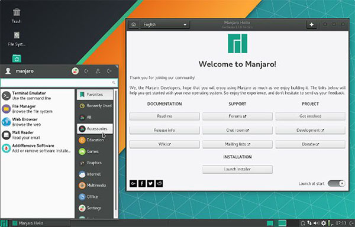
Task: Launch File Manager from favorites
Action: (x=37, y=109)
